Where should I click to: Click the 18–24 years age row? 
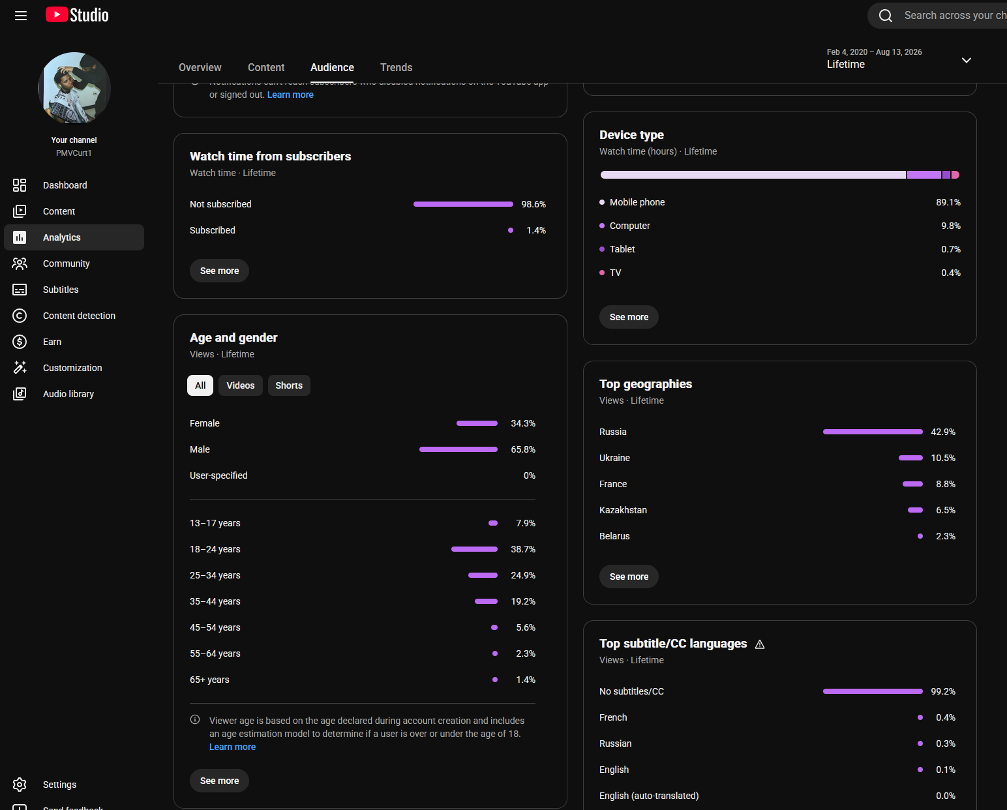pyautogui.click(x=363, y=549)
